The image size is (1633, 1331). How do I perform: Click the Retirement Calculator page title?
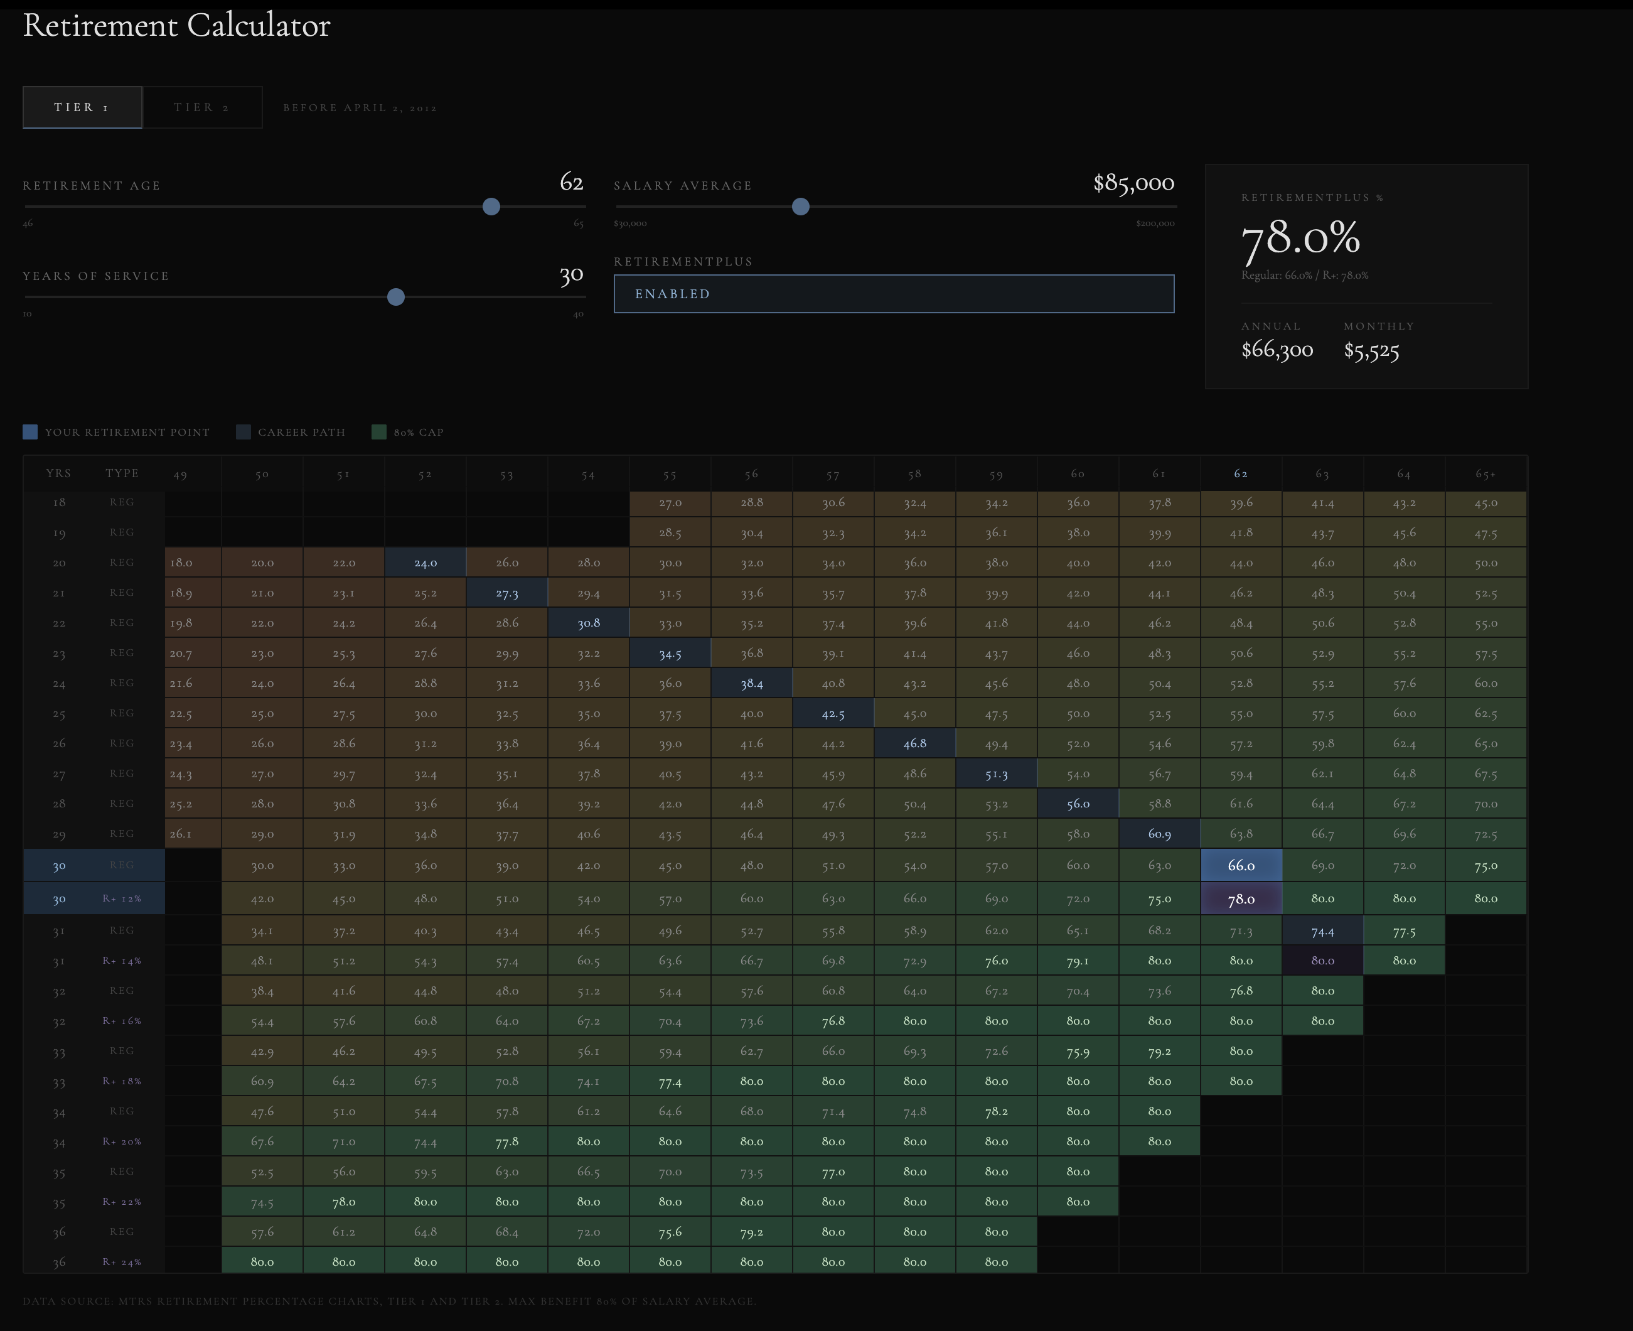tap(178, 26)
